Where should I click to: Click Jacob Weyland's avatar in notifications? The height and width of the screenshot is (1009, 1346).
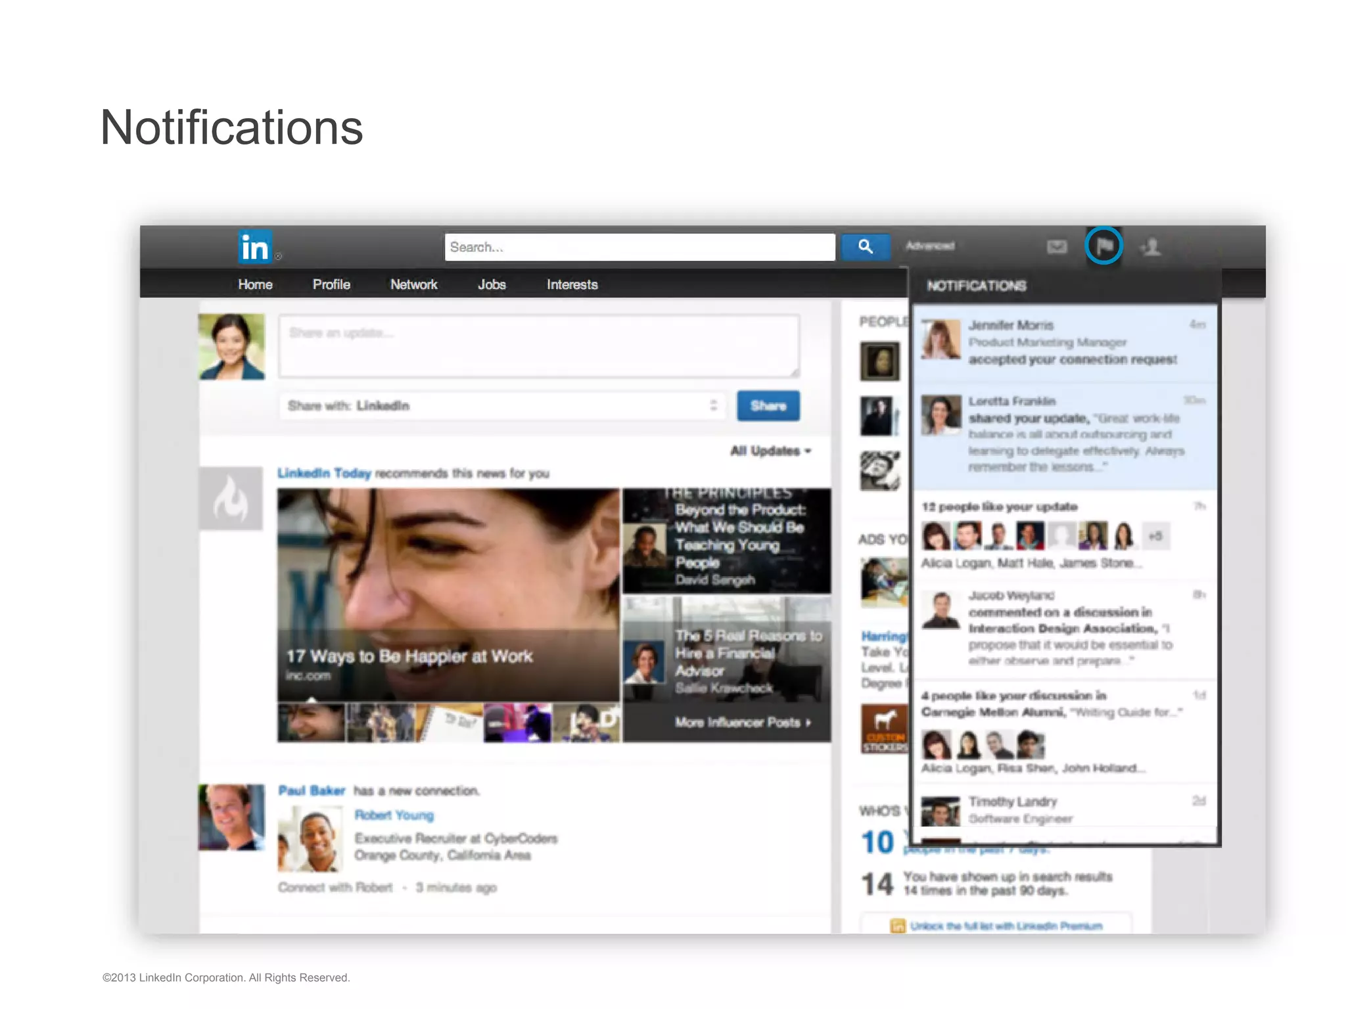pyautogui.click(x=940, y=610)
